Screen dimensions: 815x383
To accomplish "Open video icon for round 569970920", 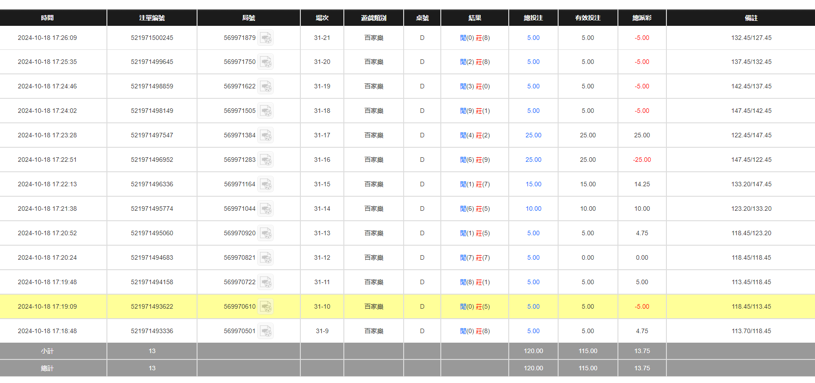I will click(x=266, y=233).
